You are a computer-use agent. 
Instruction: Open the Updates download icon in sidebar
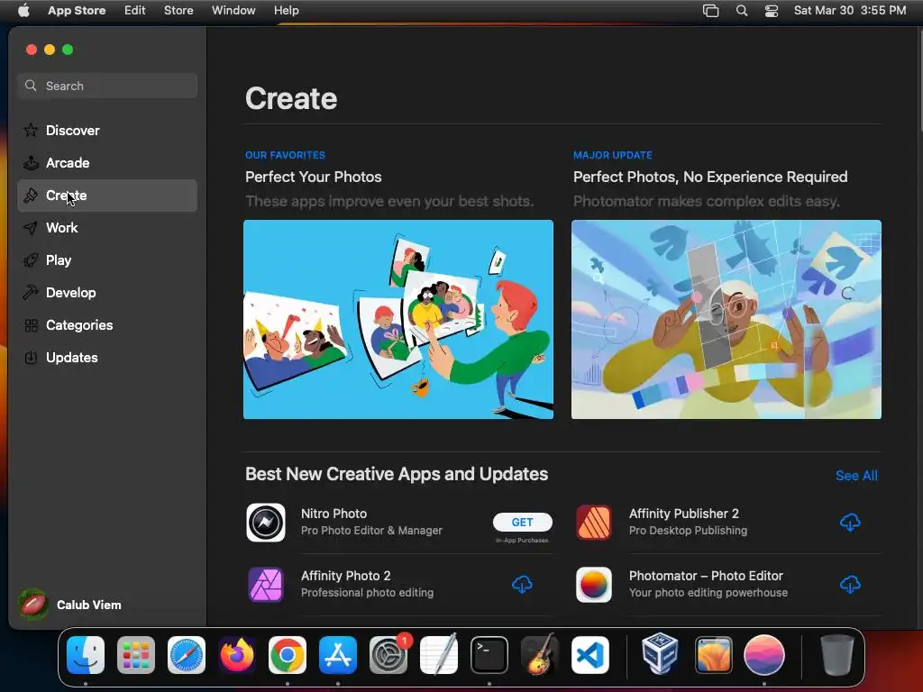(31, 357)
